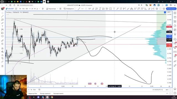Expand the timeframe dropdown arrow
Image resolution: width=177 pixels, height=99 pixels.
39,9
